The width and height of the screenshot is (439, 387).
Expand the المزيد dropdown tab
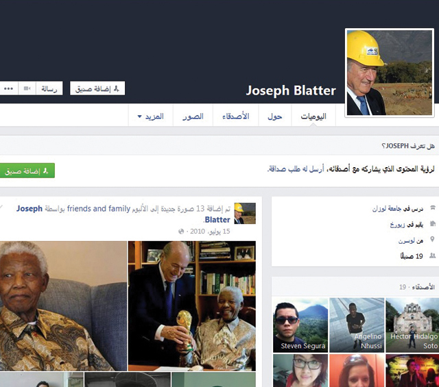pos(151,116)
